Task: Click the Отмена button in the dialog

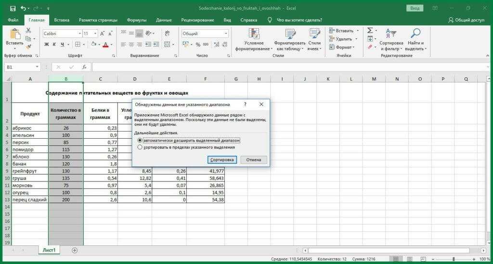Action: point(253,160)
